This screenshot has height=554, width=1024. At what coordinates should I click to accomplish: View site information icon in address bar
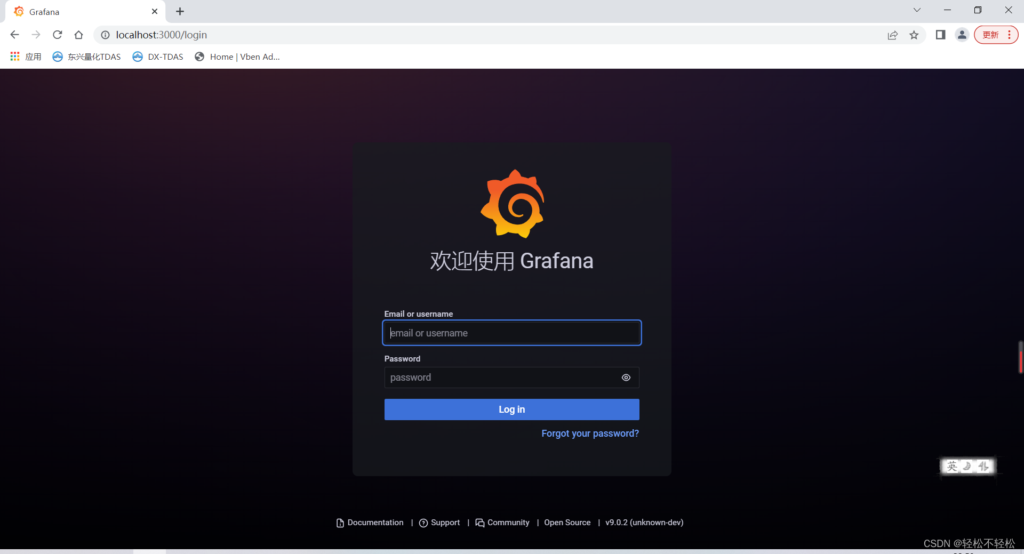click(x=106, y=35)
